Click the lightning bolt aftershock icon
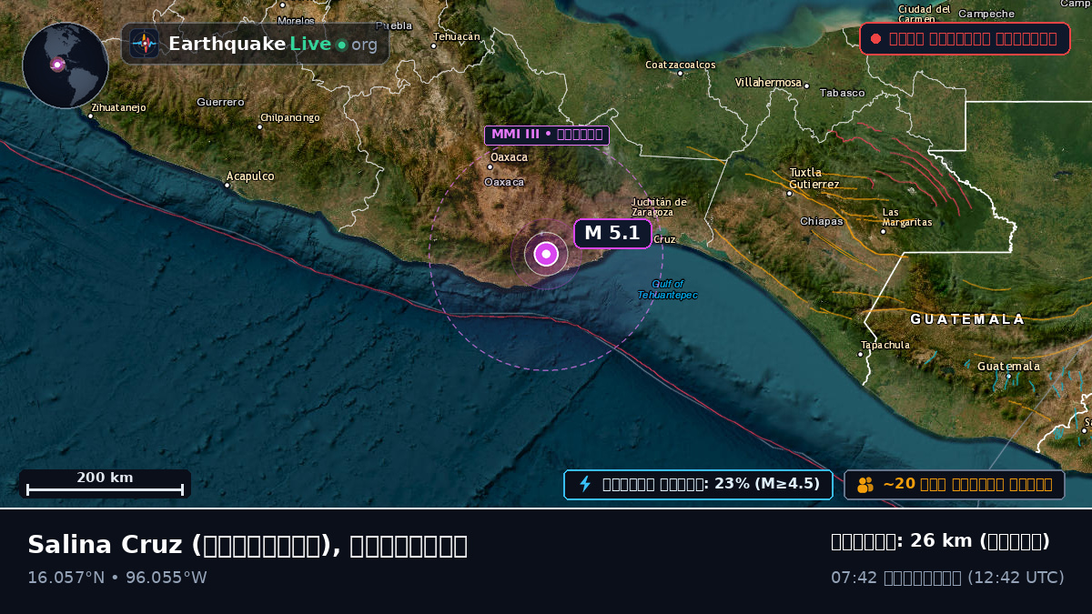1092x614 pixels. pyautogui.click(x=585, y=484)
